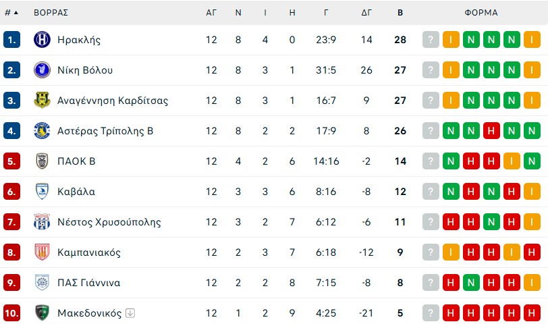Click the ΦΟΡΜΑ column header
Viewport: 548px width, 326px height.
tap(481, 12)
